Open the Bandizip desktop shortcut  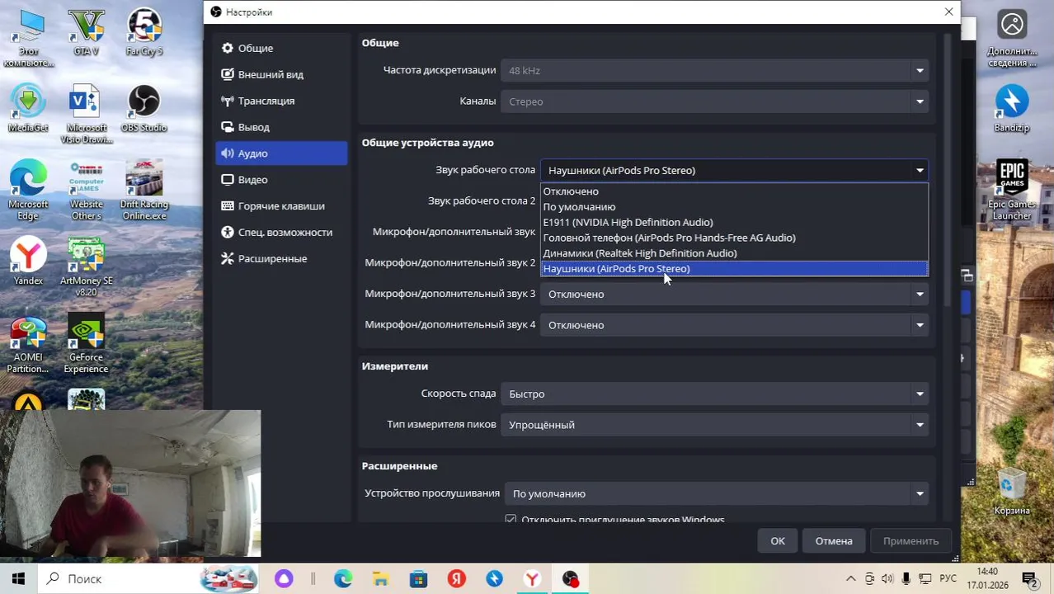[1012, 109]
